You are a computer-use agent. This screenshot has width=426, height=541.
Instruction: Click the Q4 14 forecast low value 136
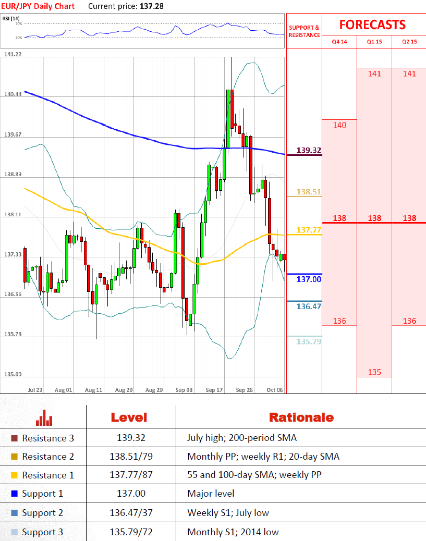click(339, 321)
